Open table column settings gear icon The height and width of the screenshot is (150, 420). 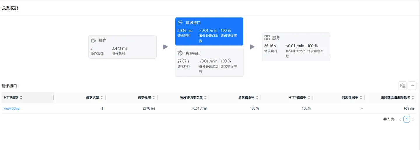pyautogui.click(x=402, y=86)
